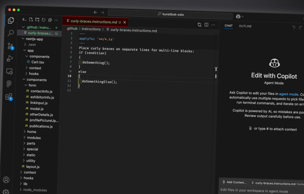Expand the hooks folder under app
Screen dimensions: 304x194
coord(34,73)
